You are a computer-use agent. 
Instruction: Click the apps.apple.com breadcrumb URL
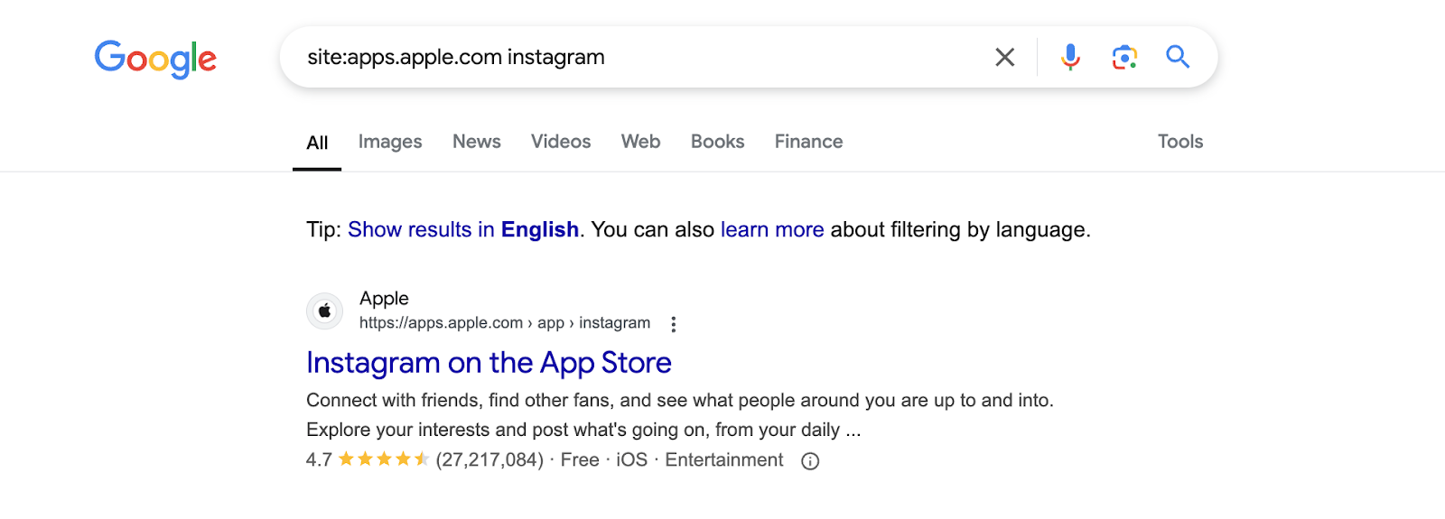[x=505, y=323]
